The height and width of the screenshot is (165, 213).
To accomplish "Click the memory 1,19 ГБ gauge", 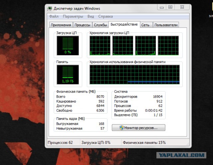I will (68, 74).
